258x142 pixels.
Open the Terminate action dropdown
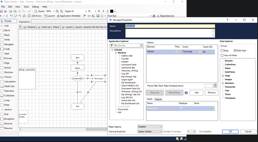(x=200, y=52)
